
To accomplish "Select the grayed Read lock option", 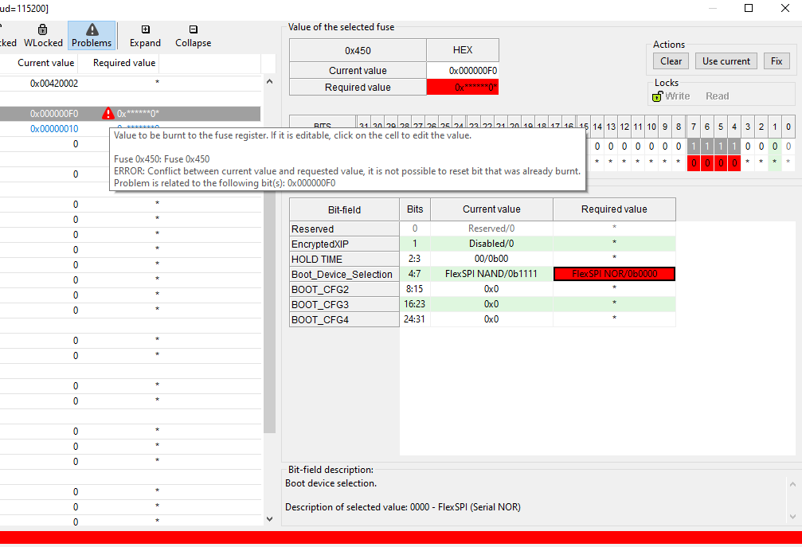I will (x=717, y=96).
